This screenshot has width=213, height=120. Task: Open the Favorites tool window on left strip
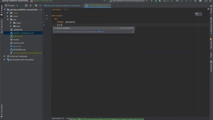2,111
